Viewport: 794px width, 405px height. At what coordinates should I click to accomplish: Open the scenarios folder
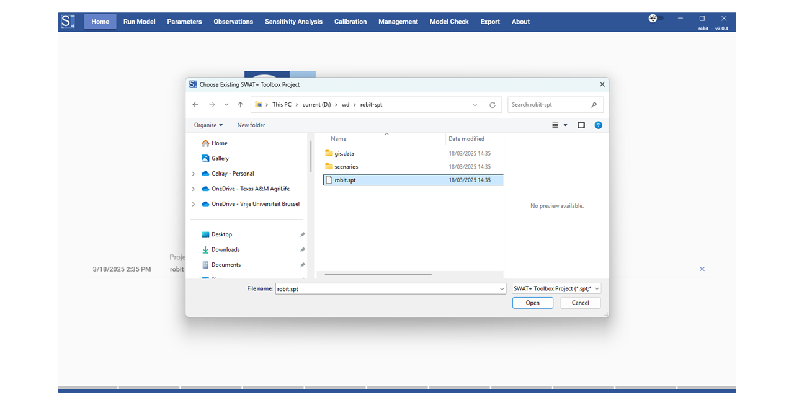(346, 167)
